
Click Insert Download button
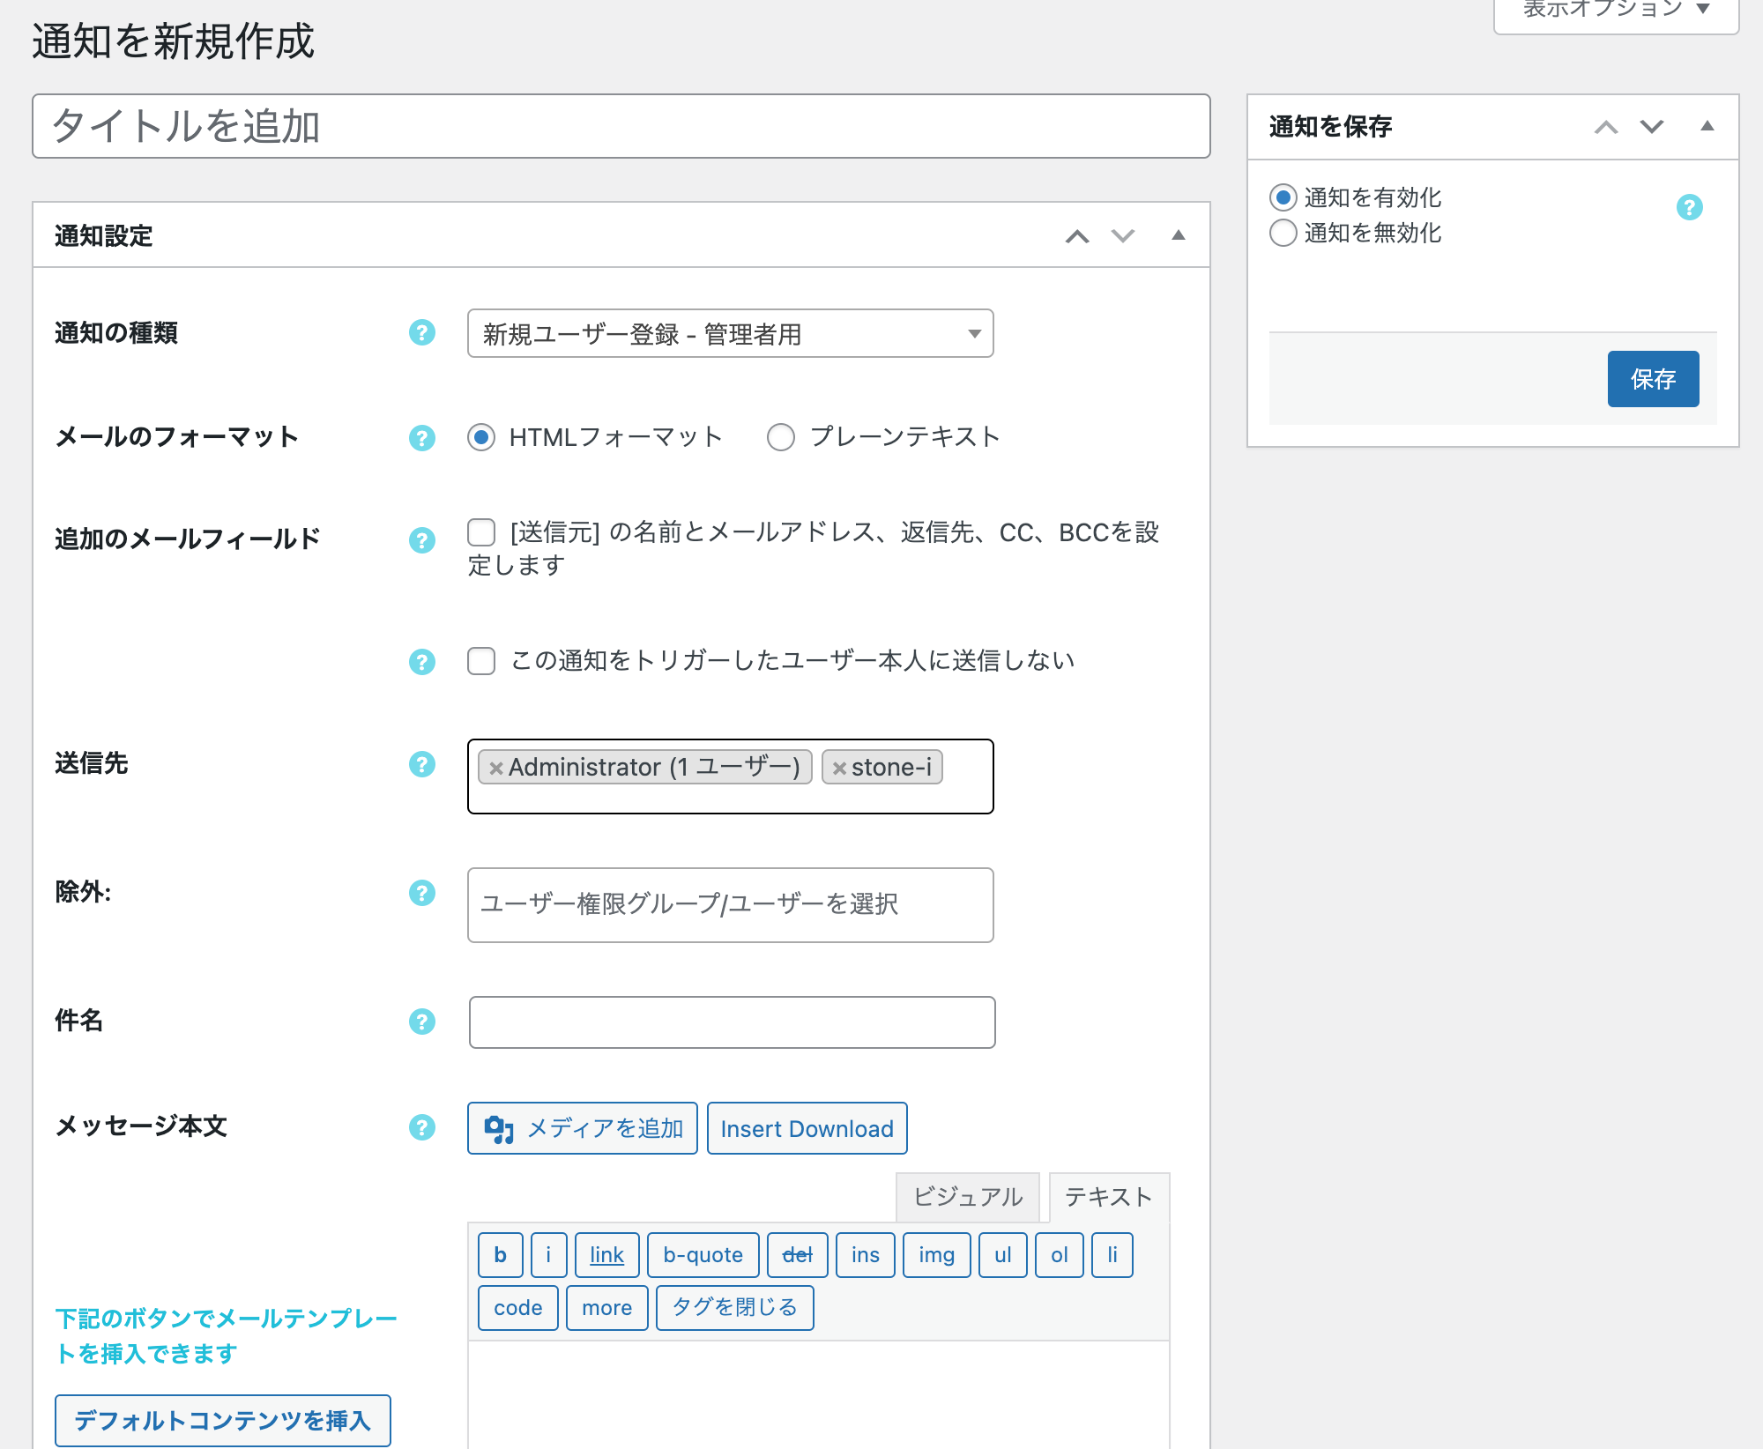807,1128
